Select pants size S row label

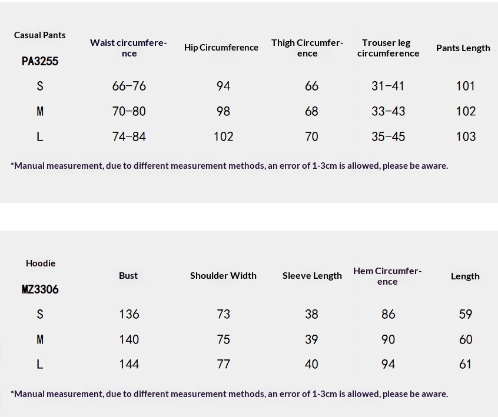[x=40, y=86]
